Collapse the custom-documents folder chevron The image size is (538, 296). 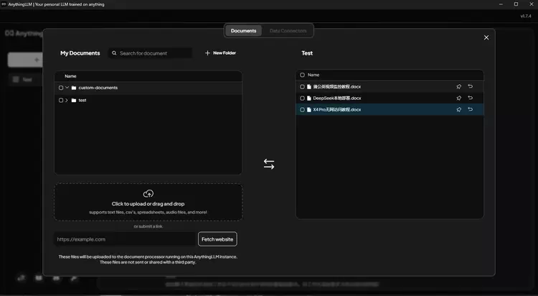tap(67, 88)
